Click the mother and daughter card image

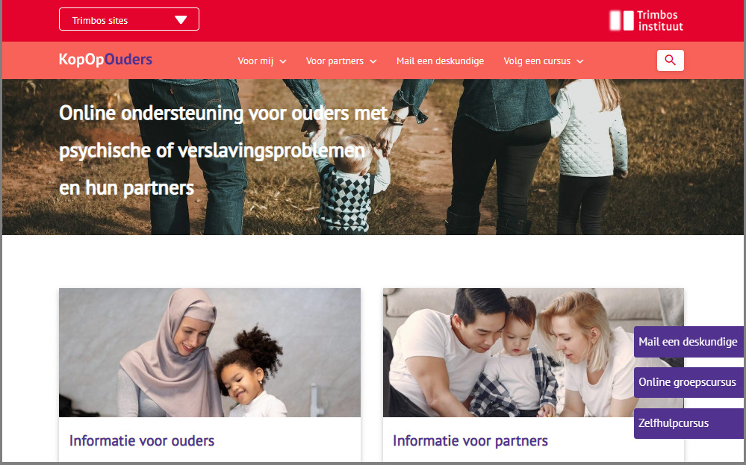(210, 352)
